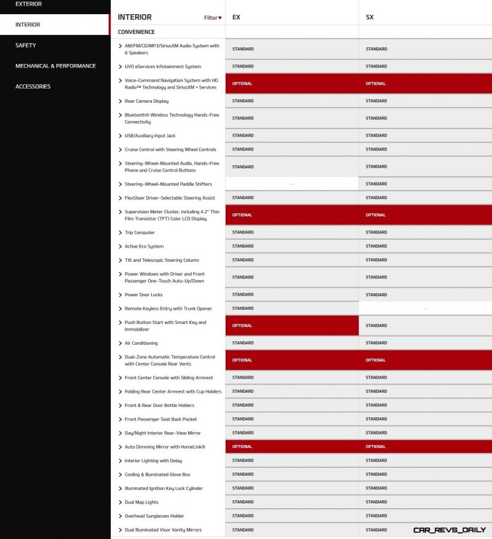The height and width of the screenshot is (539, 492).
Task: Click the INTERIOR table heading
Action: (135, 17)
